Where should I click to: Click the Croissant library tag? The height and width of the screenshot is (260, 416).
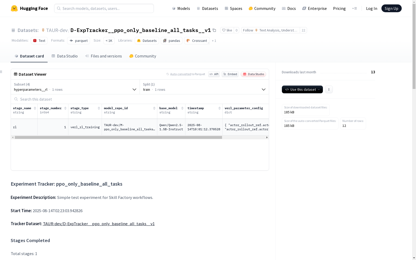[197, 41]
